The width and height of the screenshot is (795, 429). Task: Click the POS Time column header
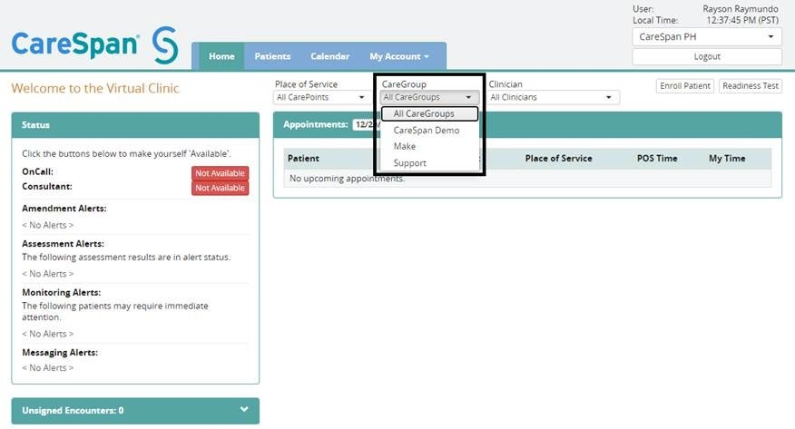pos(657,159)
